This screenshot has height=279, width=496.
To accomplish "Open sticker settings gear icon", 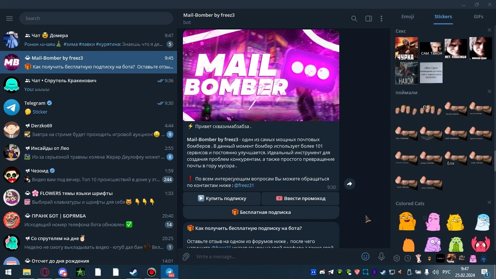I will (x=397, y=258).
